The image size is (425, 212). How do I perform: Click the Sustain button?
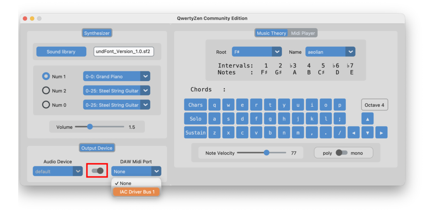click(x=195, y=132)
